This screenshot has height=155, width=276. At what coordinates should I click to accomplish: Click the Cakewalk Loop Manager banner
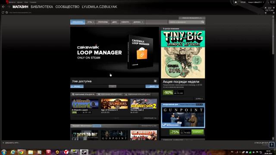click(115, 52)
